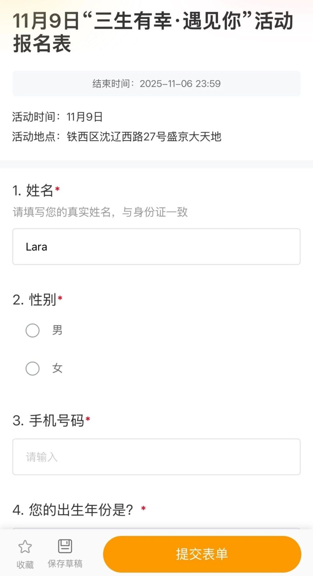The image size is (313, 576).
Task: Click the 活动地点 address text
Action: coord(116,137)
